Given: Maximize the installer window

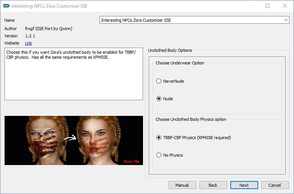Looking at the screenshot, I should pyautogui.click(x=267, y=6).
